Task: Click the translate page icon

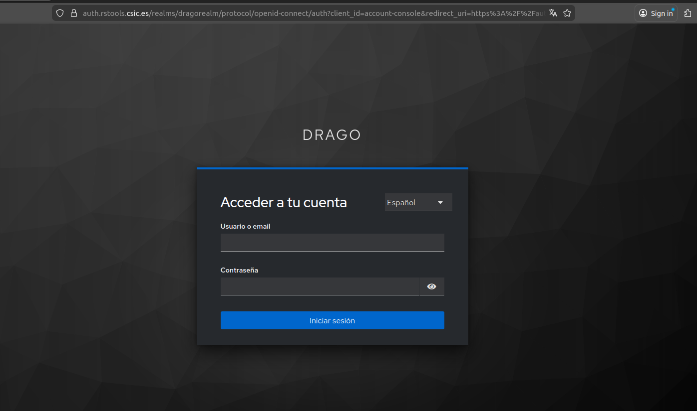Action: pyautogui.click(x=553, y=13)
